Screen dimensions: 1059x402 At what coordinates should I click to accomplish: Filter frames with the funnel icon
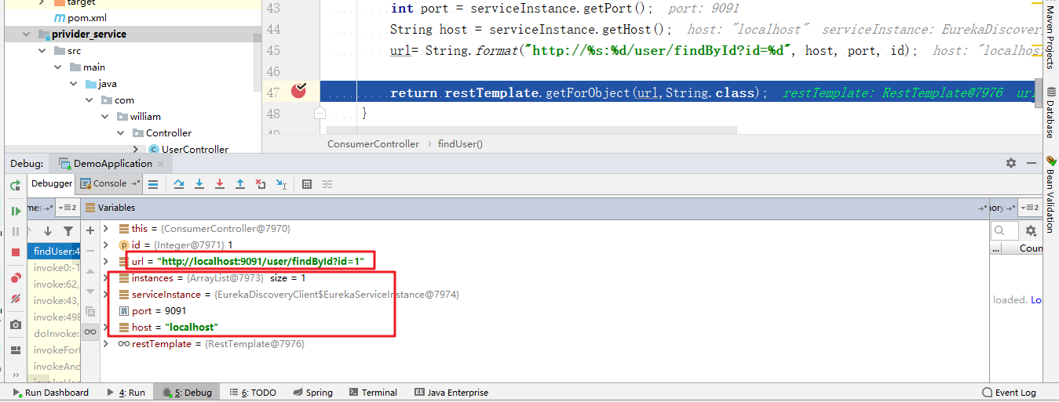(x=68, y=231)
